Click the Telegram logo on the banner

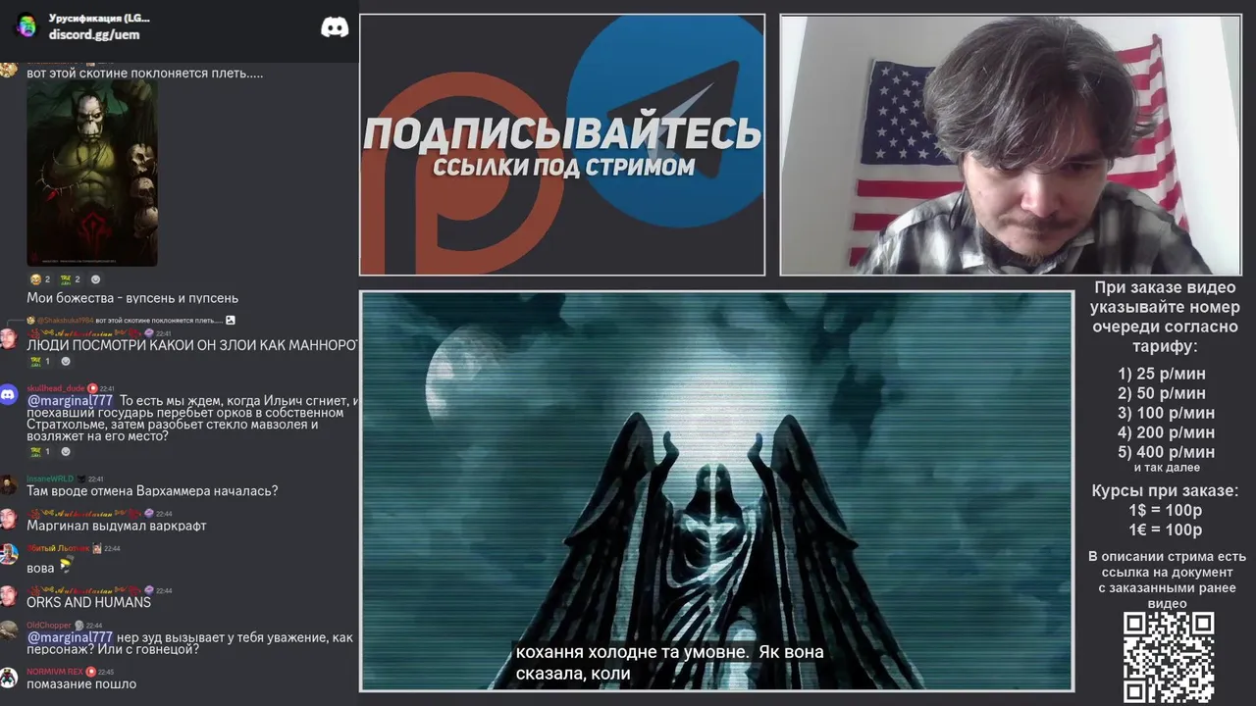tap(665, 123)
